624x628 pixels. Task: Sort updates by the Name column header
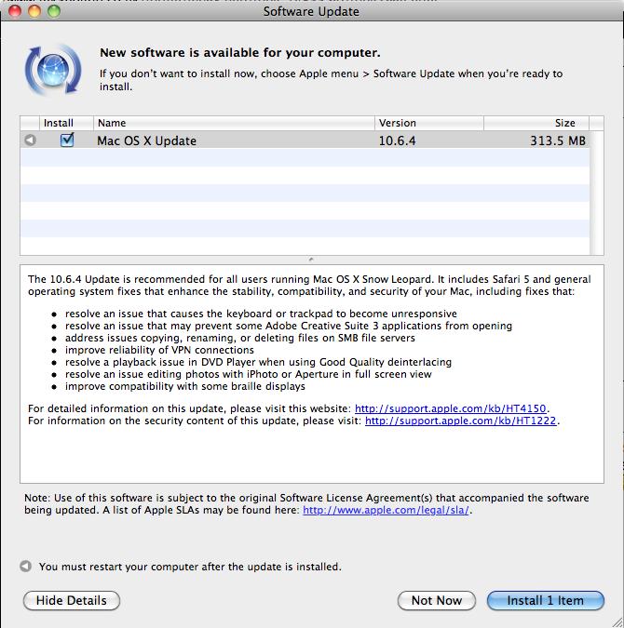click(234, 123)
